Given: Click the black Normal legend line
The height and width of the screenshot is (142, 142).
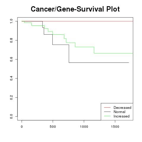Looking at the screenshot, I should pos(107,112).
